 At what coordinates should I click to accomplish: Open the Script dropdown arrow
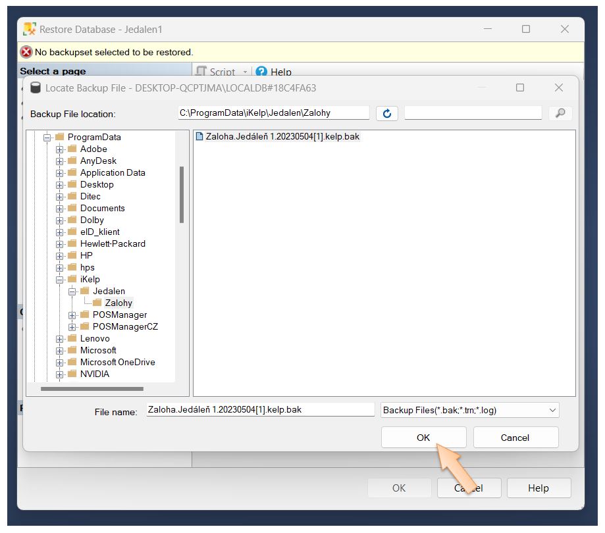pyautogui.click(x=245, y=72)
